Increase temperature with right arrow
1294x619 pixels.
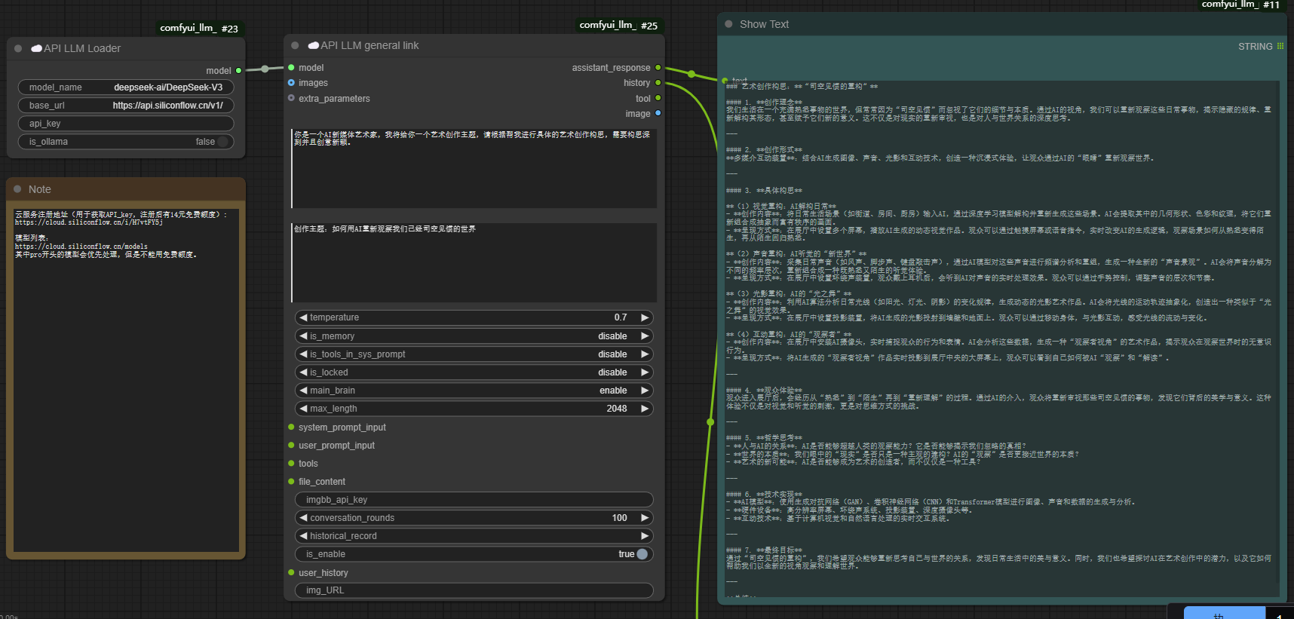tap(645, 317)
